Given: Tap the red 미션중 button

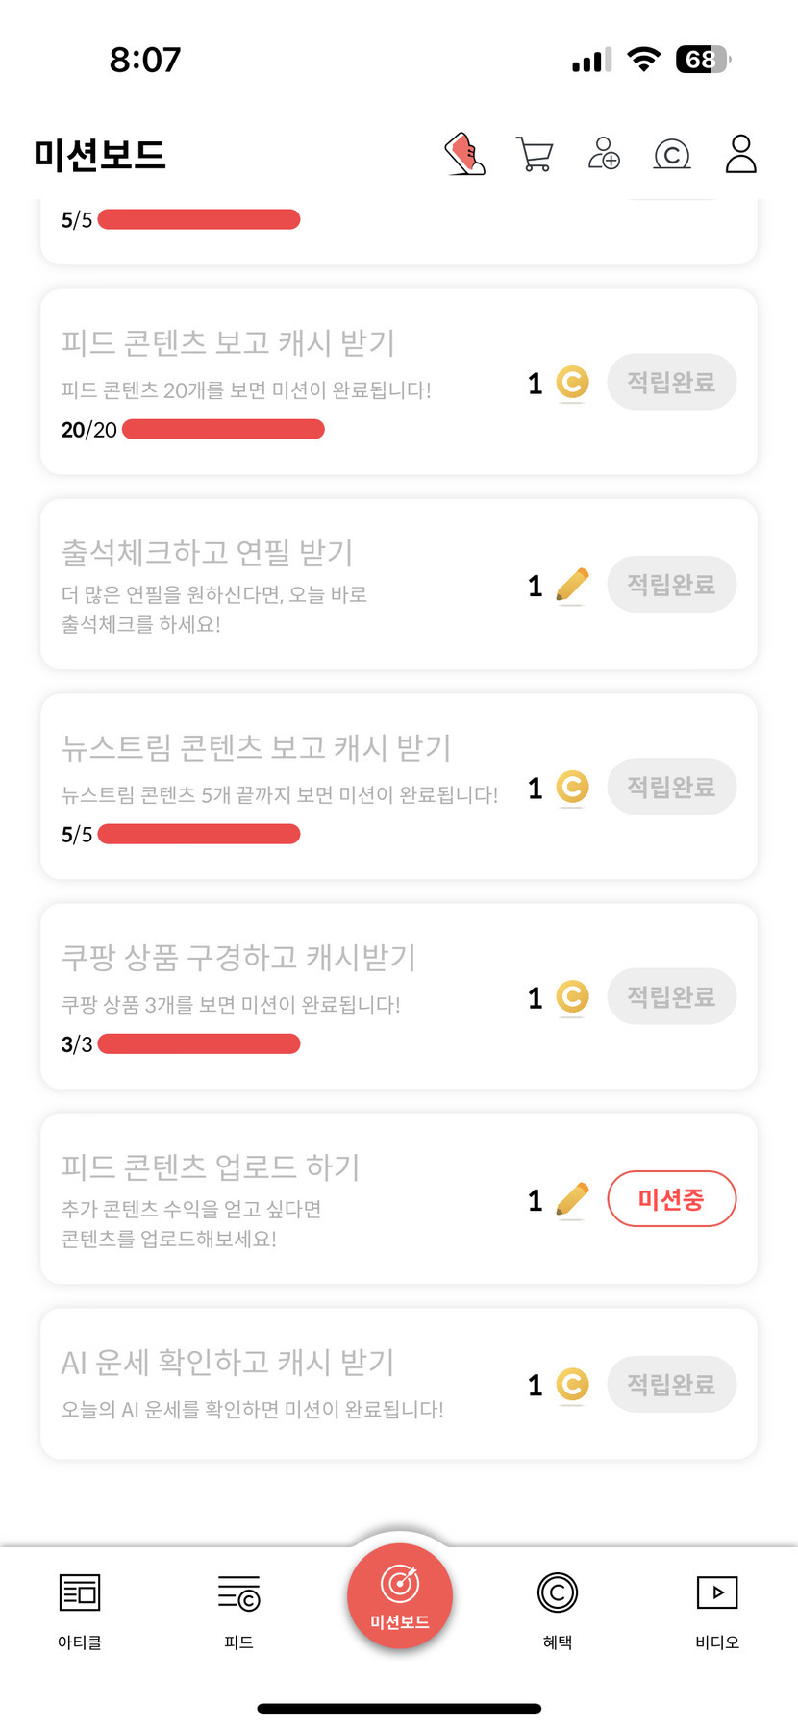Looking at the screenshot, I should [x=671, y=1199].
